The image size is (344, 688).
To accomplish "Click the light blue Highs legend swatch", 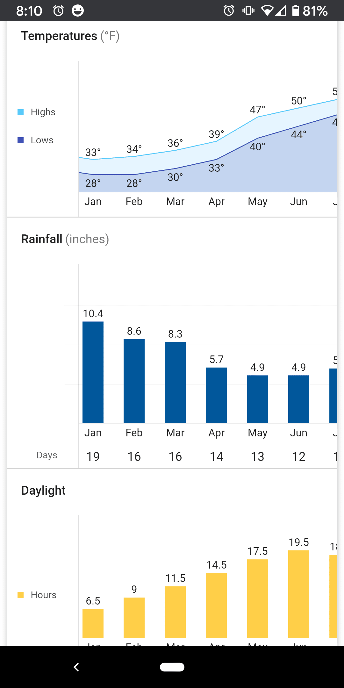I will tap(21, 112).
